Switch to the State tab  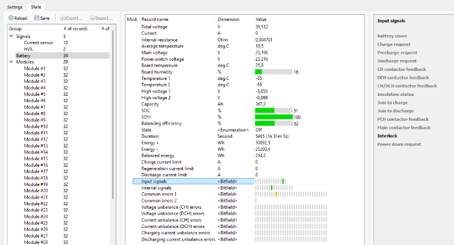tap(36, 7)
